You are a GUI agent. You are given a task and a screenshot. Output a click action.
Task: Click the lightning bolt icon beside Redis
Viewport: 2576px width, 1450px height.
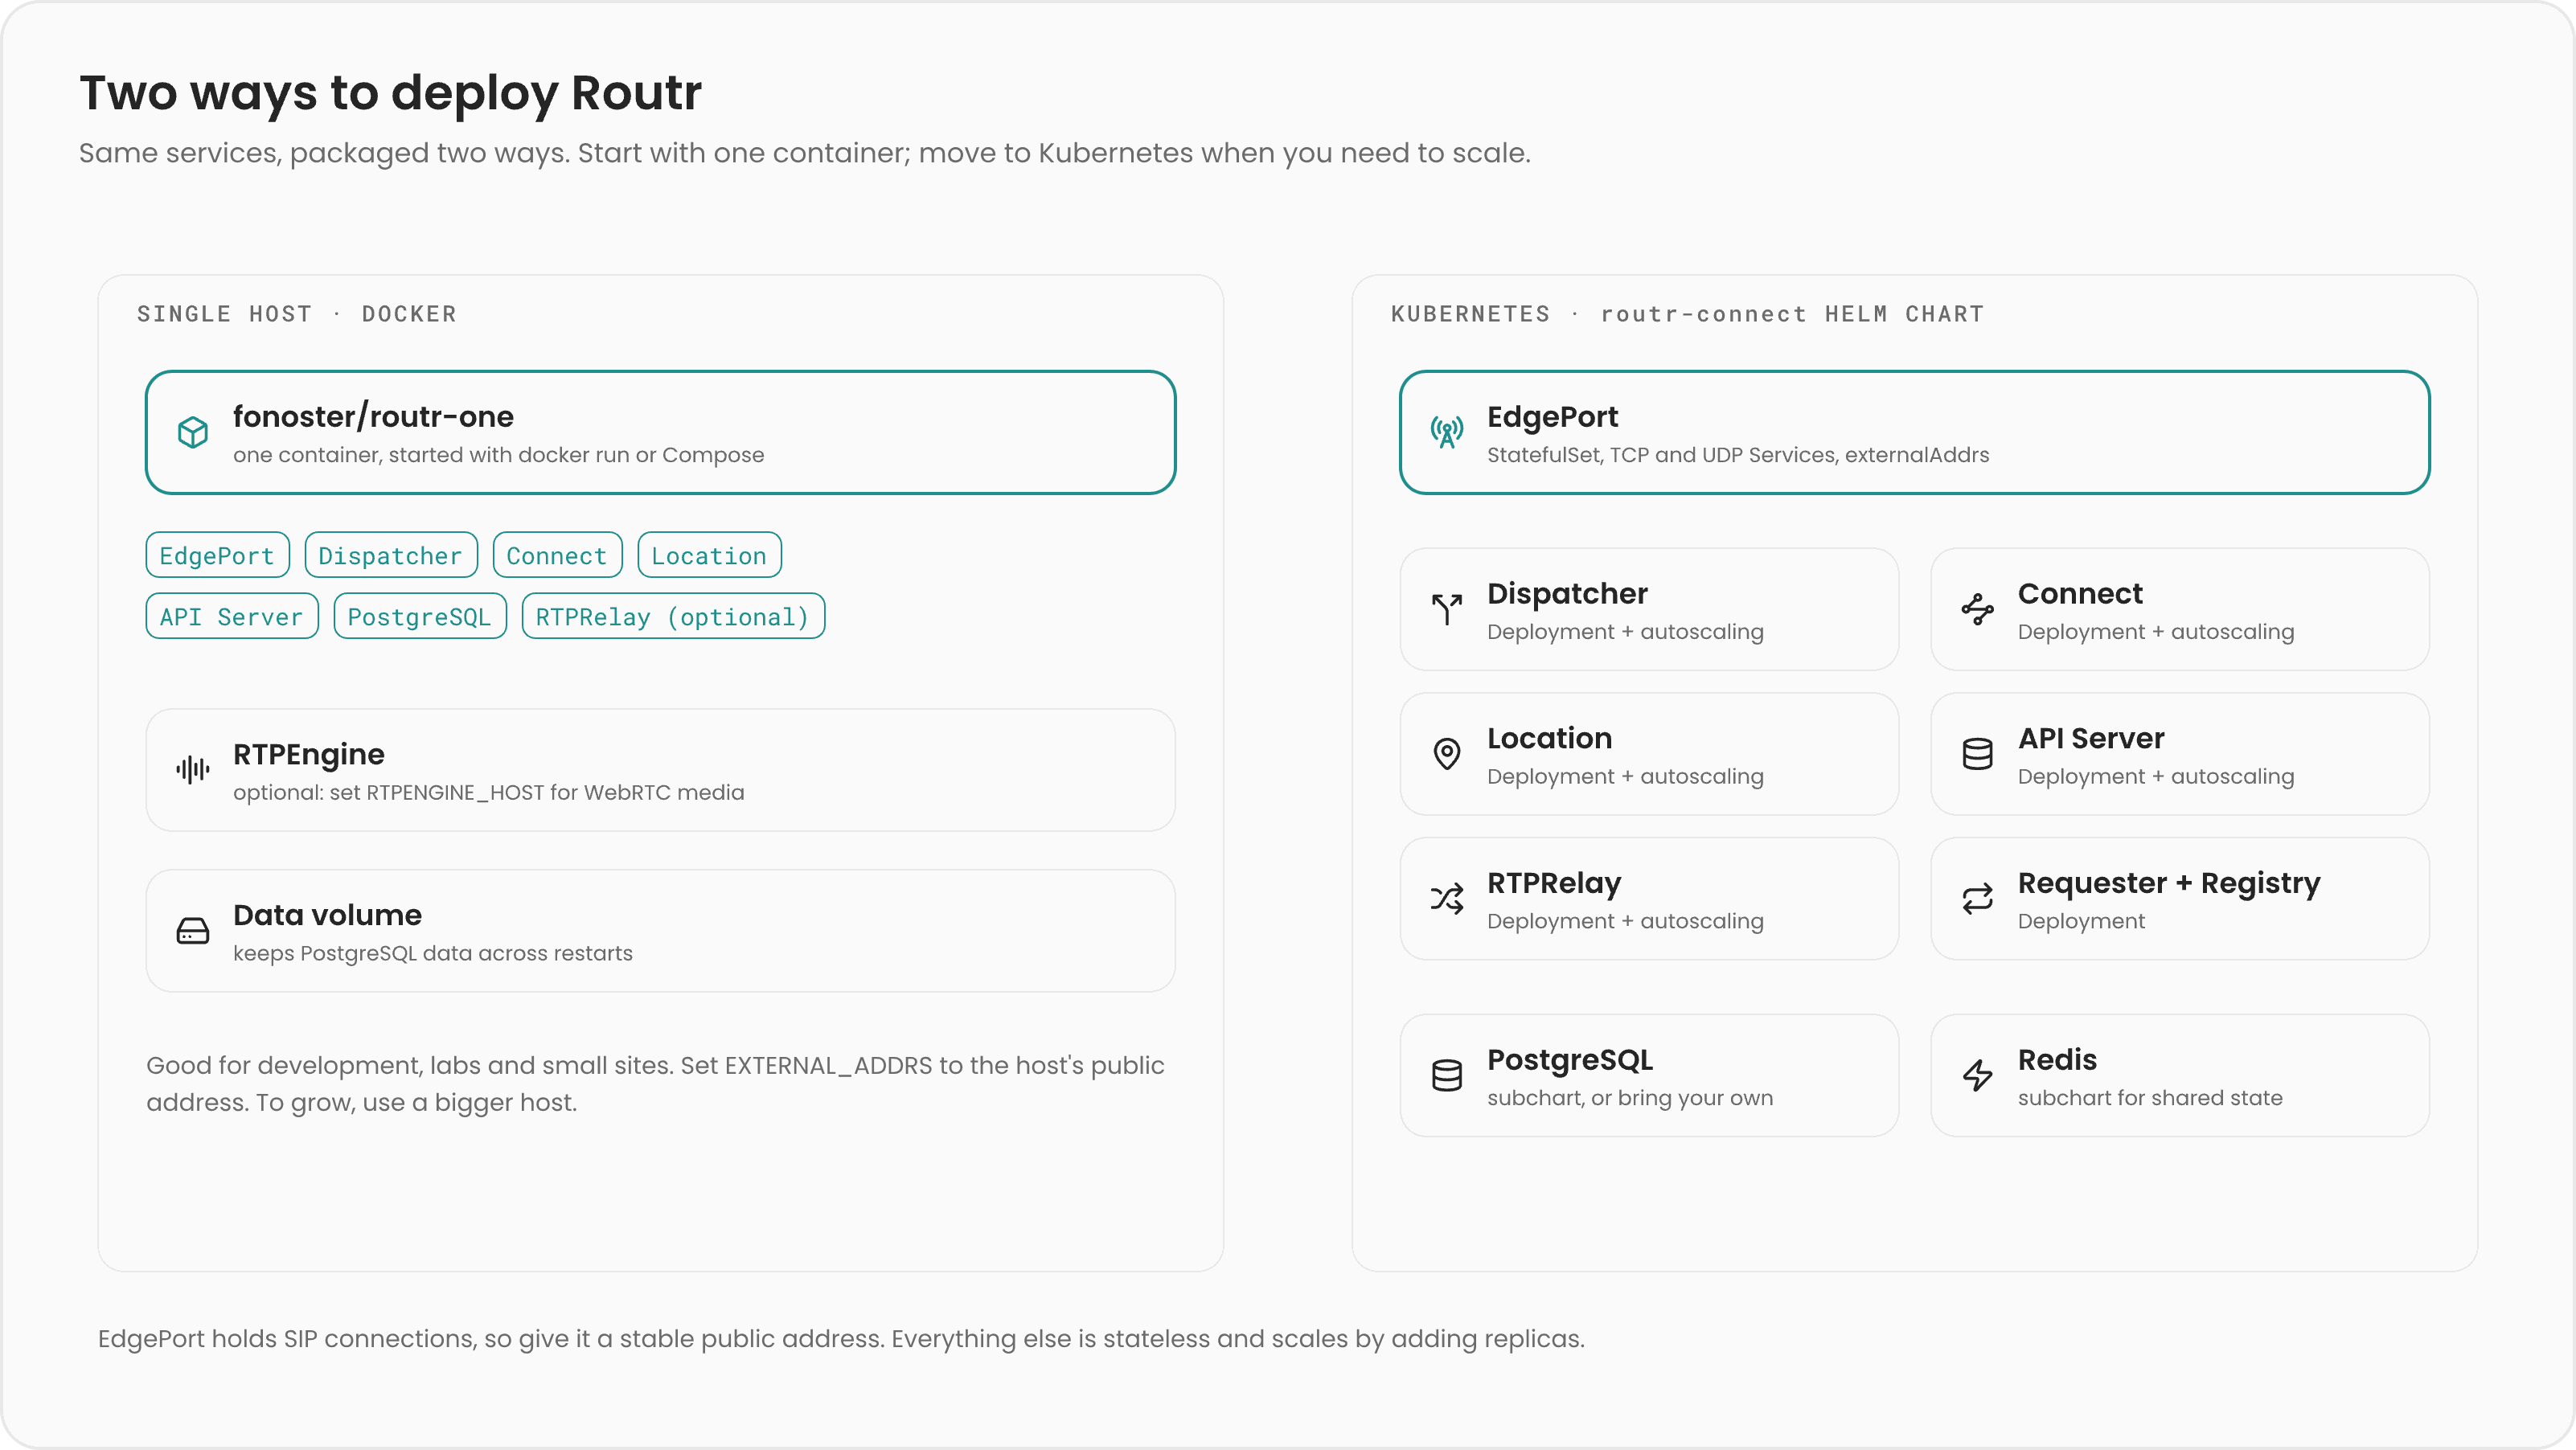(1977, 1076)
